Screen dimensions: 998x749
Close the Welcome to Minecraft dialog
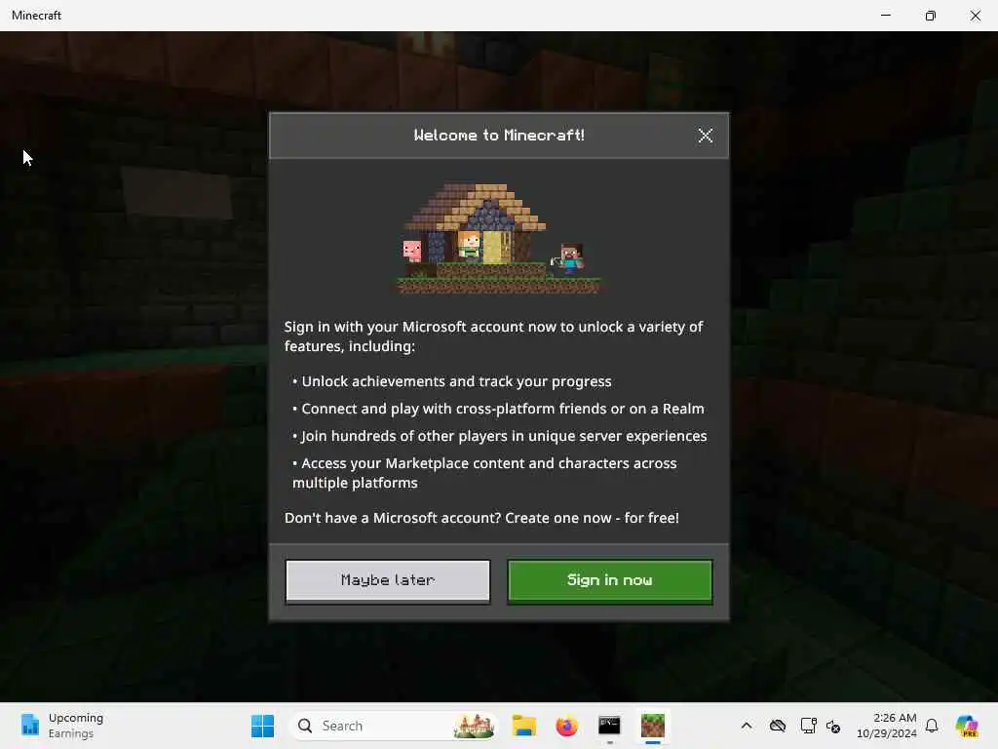pos(706,135)
